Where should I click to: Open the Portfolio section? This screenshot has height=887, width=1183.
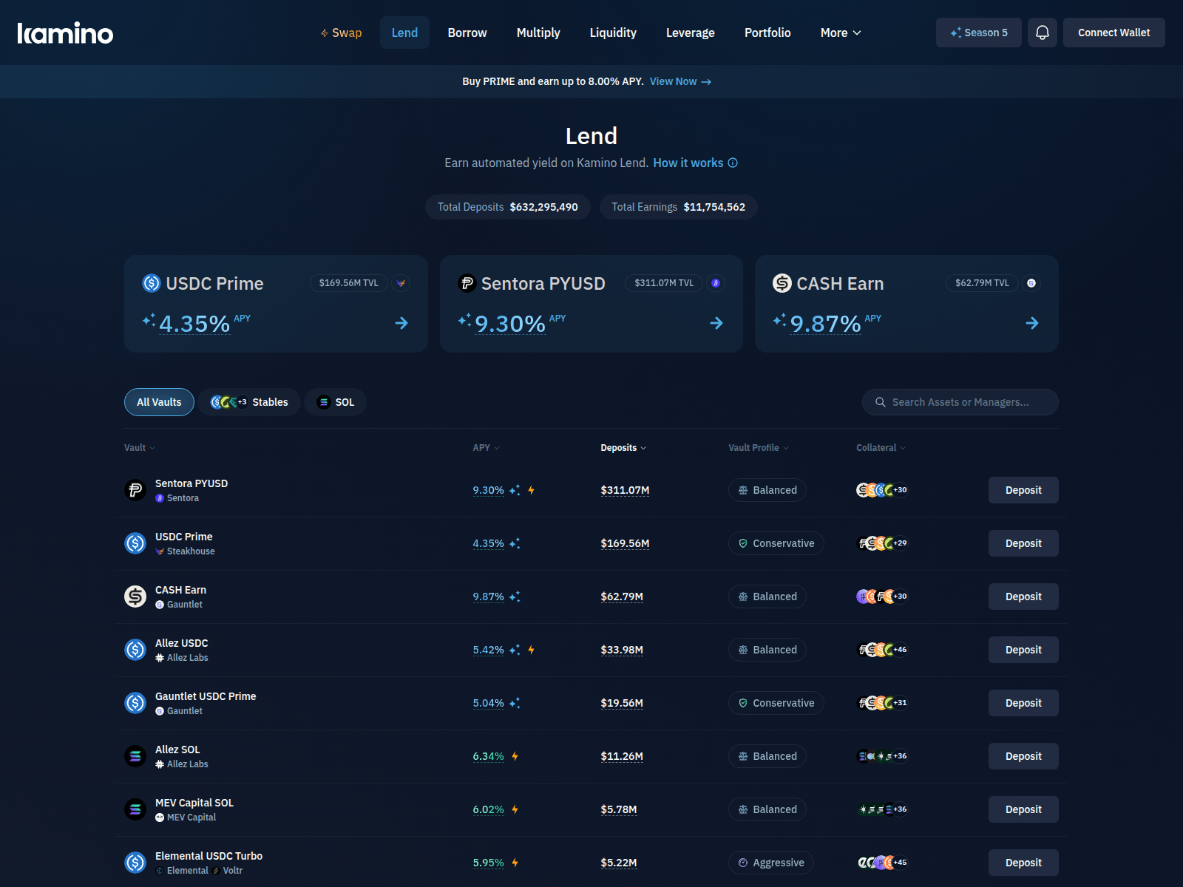click(767, 33)
